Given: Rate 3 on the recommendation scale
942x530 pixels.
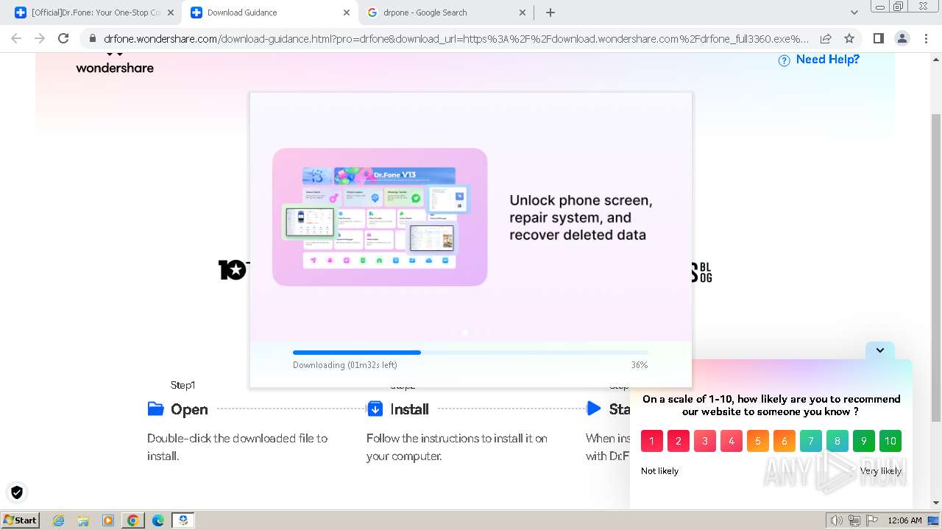Looking at the screenshot, I should pos(705,441).
